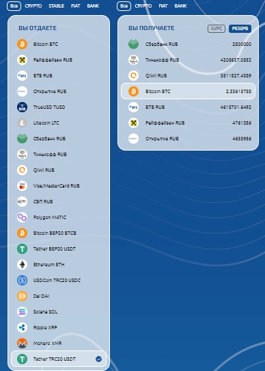Filter give list by STABLE
Viewport: 265px width, 371px height.
tap(56, 6)
